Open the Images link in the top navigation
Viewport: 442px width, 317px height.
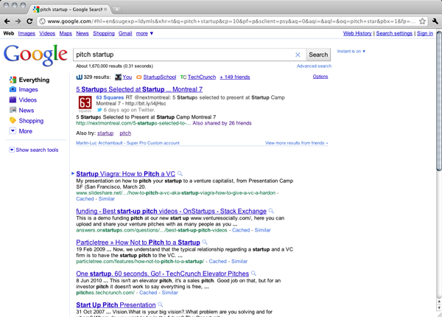27,33
